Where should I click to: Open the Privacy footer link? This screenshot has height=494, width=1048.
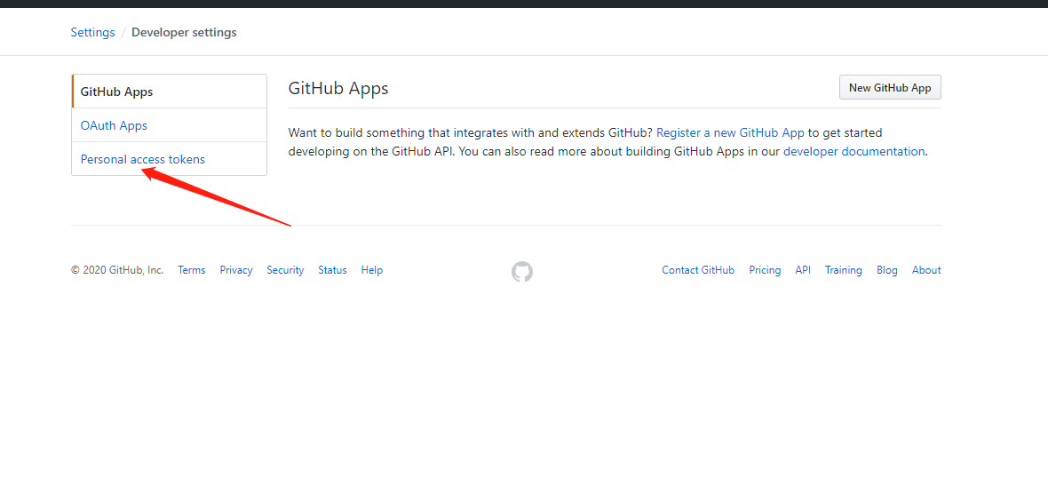236,270
